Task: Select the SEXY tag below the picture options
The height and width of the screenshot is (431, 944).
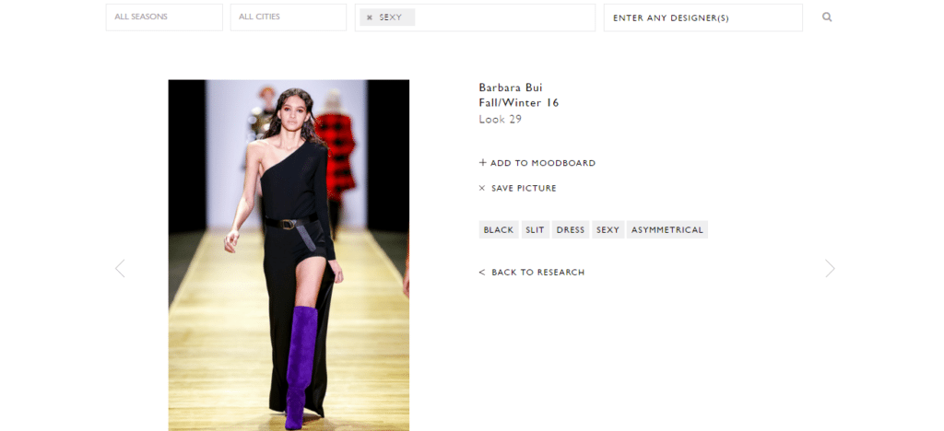Action: coord(608,230)
